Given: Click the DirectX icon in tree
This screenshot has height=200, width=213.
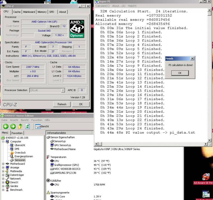Looking at the screenshot, I should tap(7, 182).
